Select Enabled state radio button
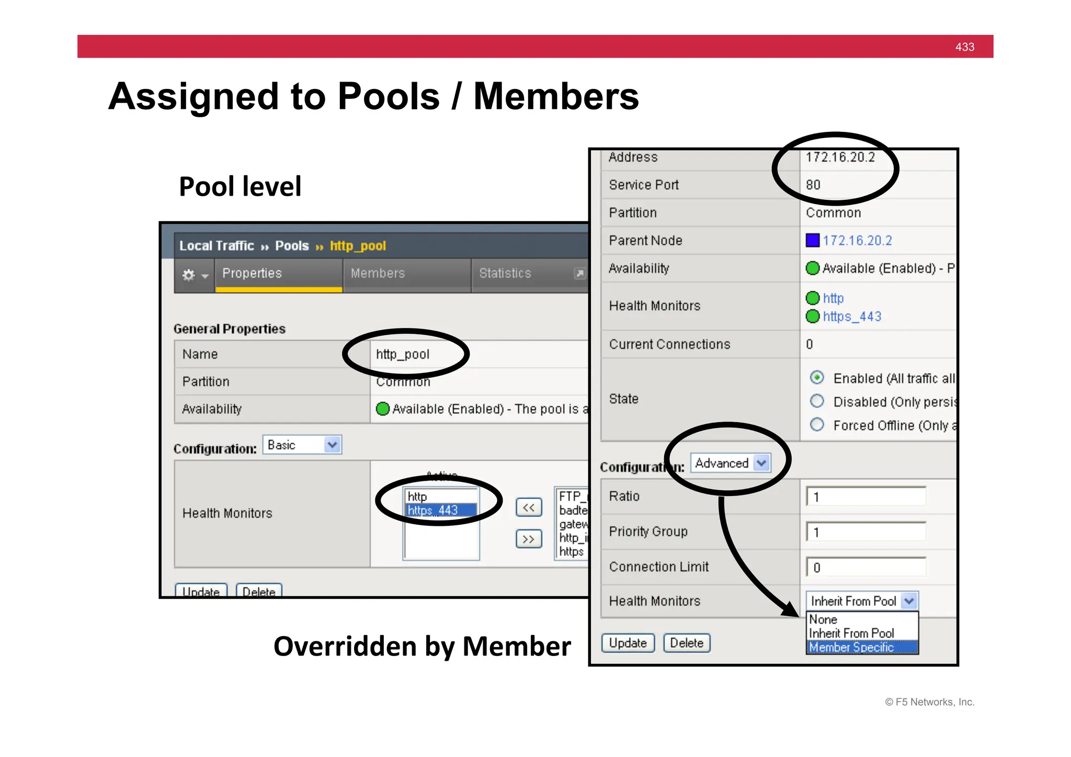The width and height of the screenshot is (1071, 757). (x=817, y=377)
